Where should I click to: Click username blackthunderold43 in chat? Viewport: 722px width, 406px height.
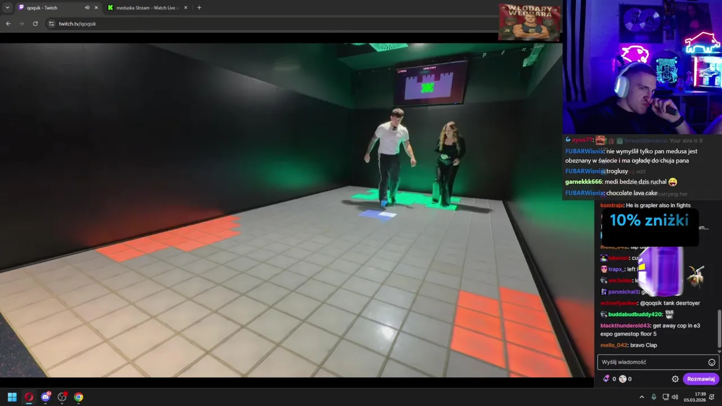click(625, 326)
